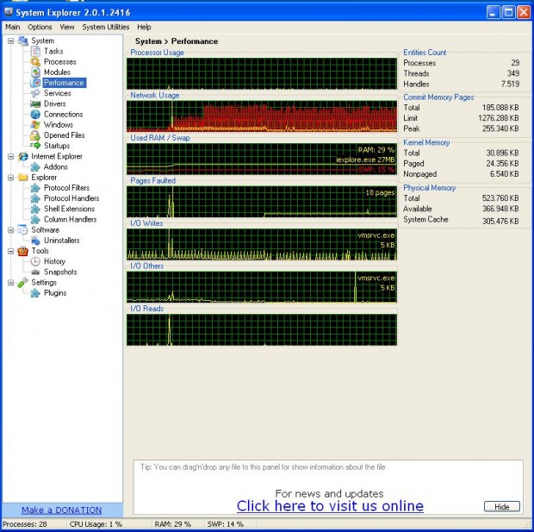The image size is (534, 532).
Task: Click the Snapshots camera icon
Action: [35, 272]
